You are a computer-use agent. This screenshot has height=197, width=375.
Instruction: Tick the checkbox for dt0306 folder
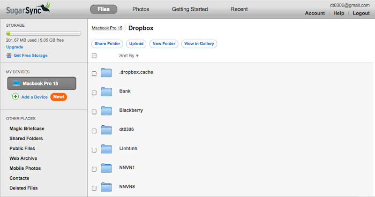point(94,131)
